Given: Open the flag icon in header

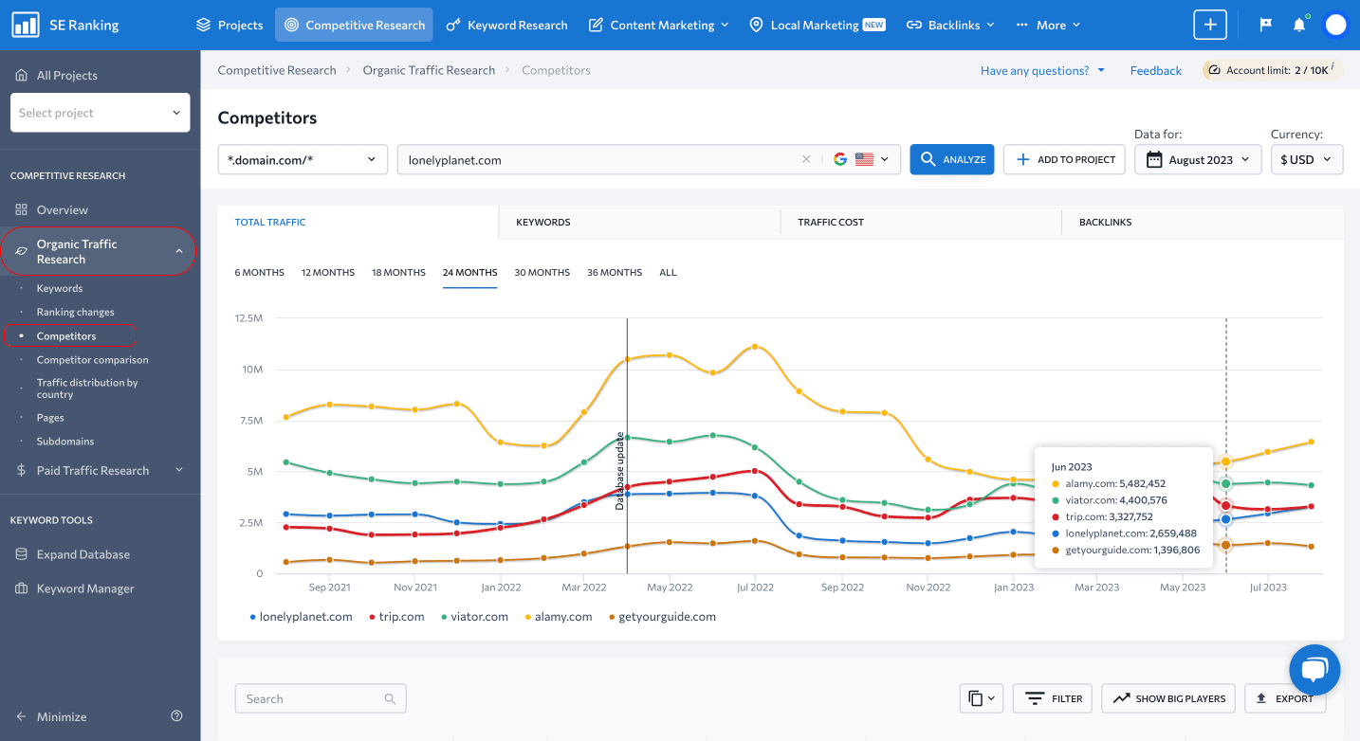Looking at the screenshot, I should click(1265, 25).
